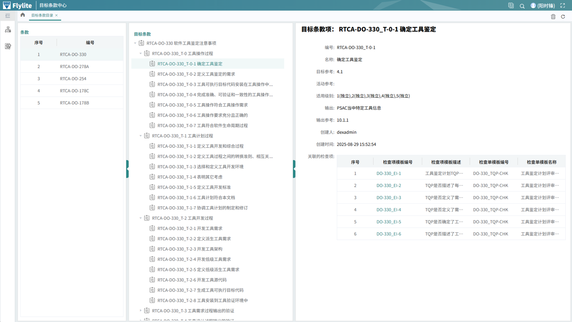The width and height of the screenshot is (572, 322).
Task: Switch to the 目标条款目录 tab
Action: [42, 15]
